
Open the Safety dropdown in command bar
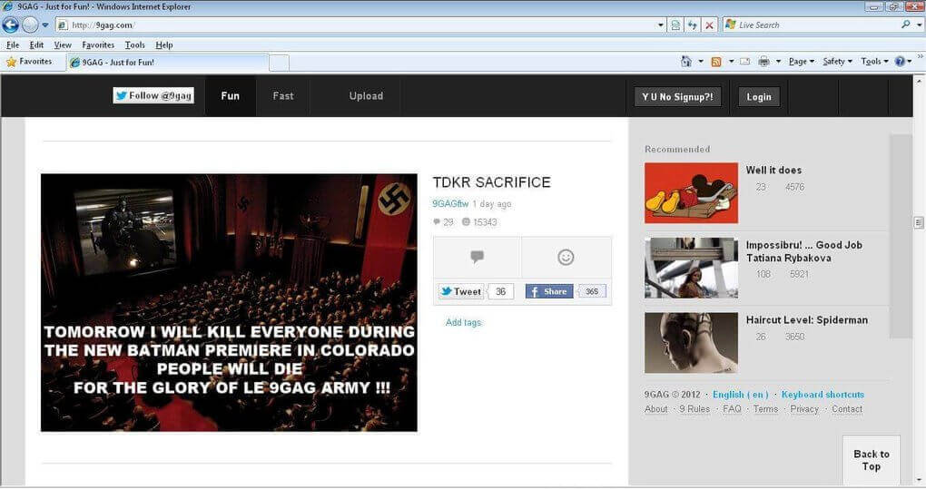point(837,62)
